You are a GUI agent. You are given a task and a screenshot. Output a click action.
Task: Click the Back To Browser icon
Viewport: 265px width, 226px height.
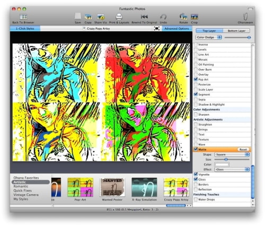click(x=23, y=17)
